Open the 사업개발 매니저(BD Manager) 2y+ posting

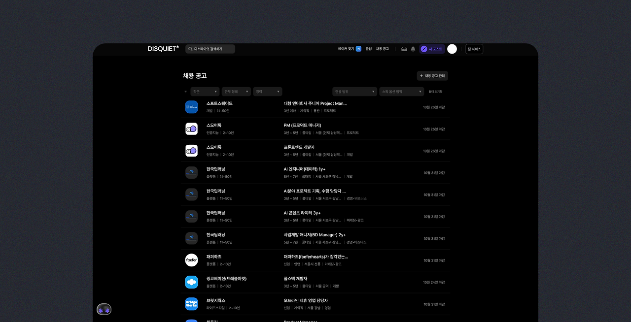[315, 235]
